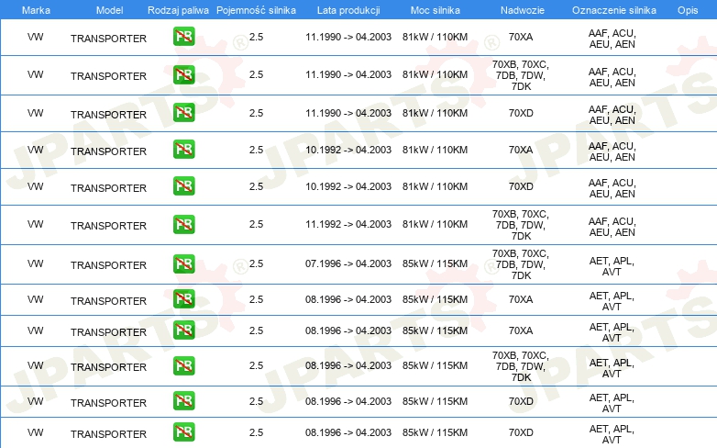The width and height of the screenshot is (717, 448).
Task: Click TRANSPORTER in the 11.1990 70XA row
Action: click(x=108, y=39)
